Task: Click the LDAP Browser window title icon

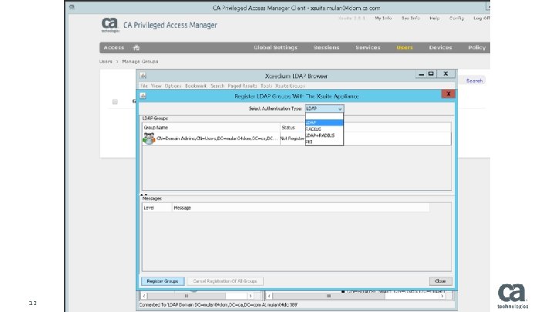Action: pos(143,75)
